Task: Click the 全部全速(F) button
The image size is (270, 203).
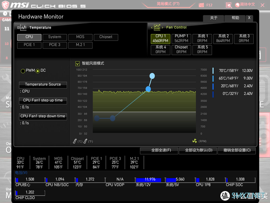Action: [159, 150]
